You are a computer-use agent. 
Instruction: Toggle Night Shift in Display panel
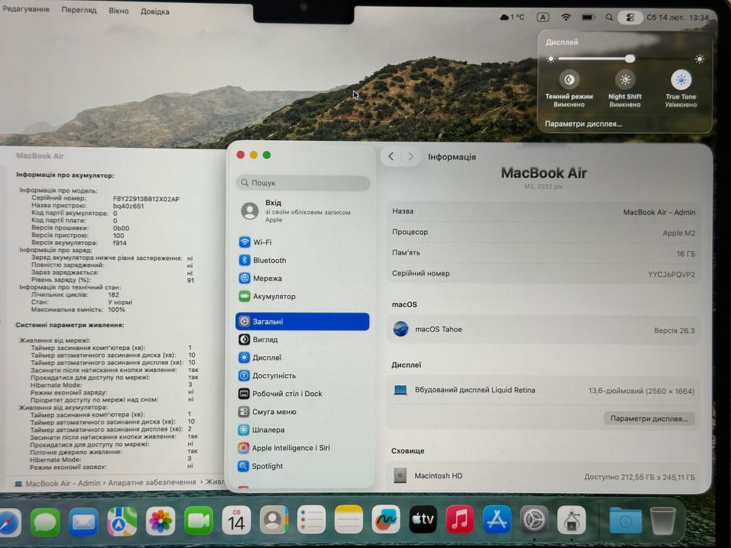click(x=624, y=80)
